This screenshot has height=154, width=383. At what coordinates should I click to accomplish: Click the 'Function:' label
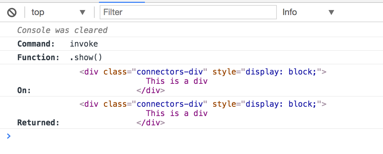click(x=38, y=58)
